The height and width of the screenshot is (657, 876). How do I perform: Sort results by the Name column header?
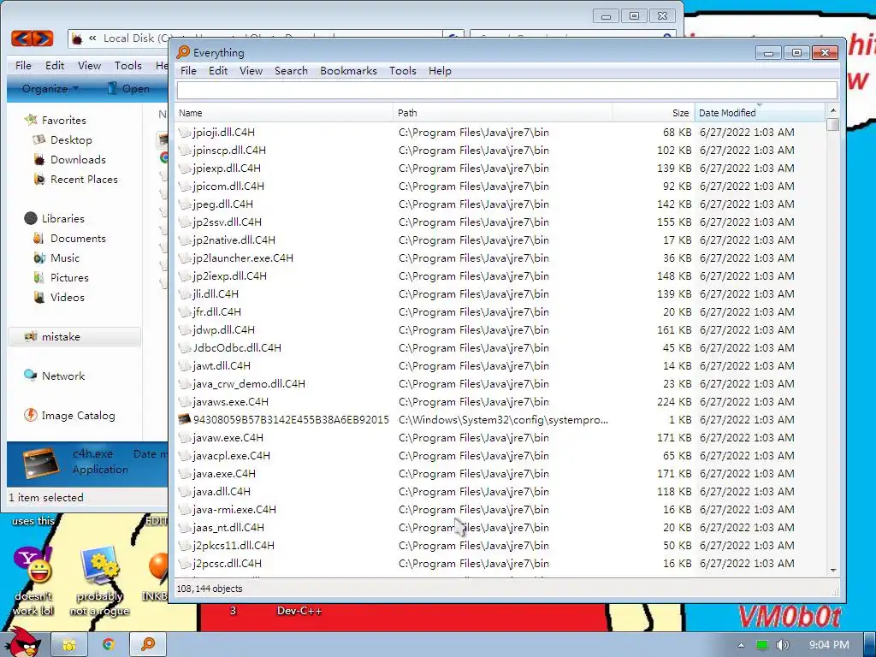[x=284, y=113]
